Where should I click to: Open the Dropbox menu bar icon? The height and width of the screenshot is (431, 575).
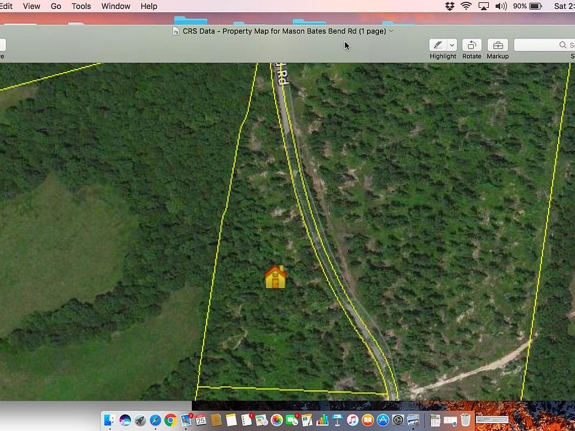pyautogui.click(x=450, y=6)
